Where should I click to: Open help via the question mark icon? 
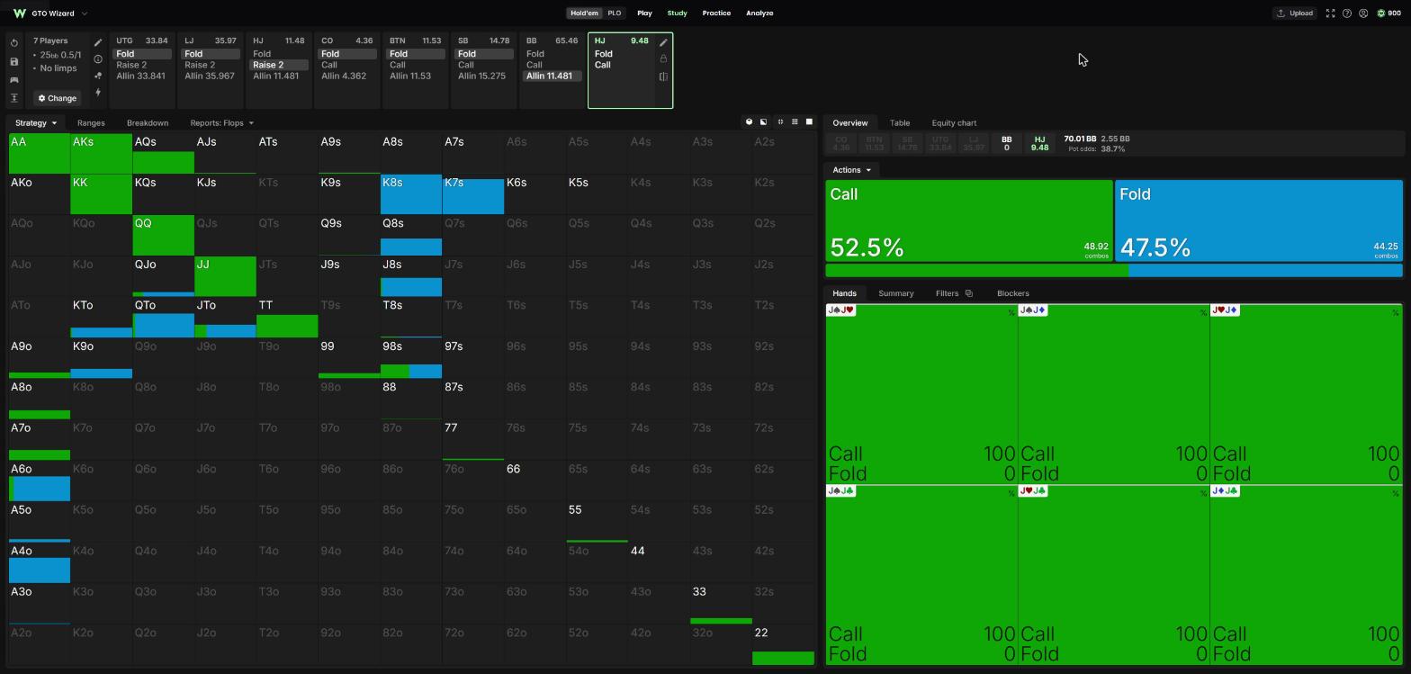(1347, 13)
